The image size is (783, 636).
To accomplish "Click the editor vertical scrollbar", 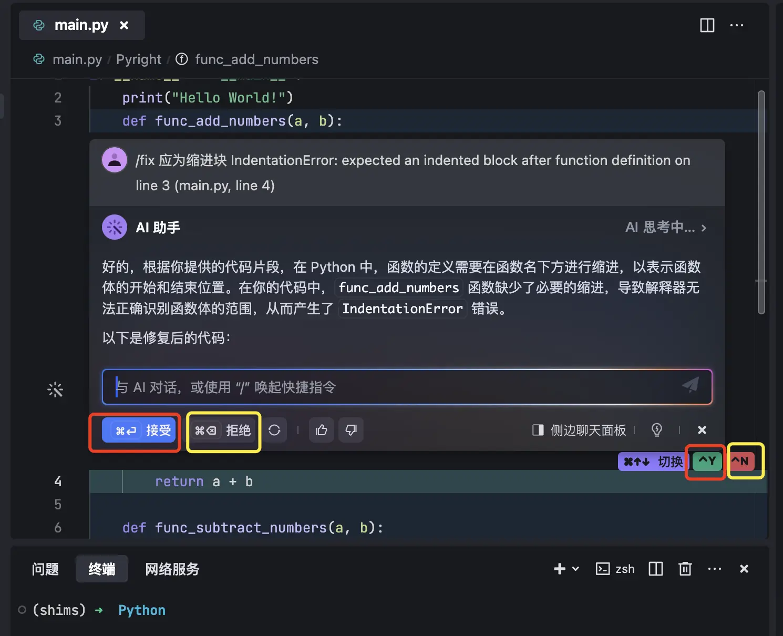I will 761,202.
